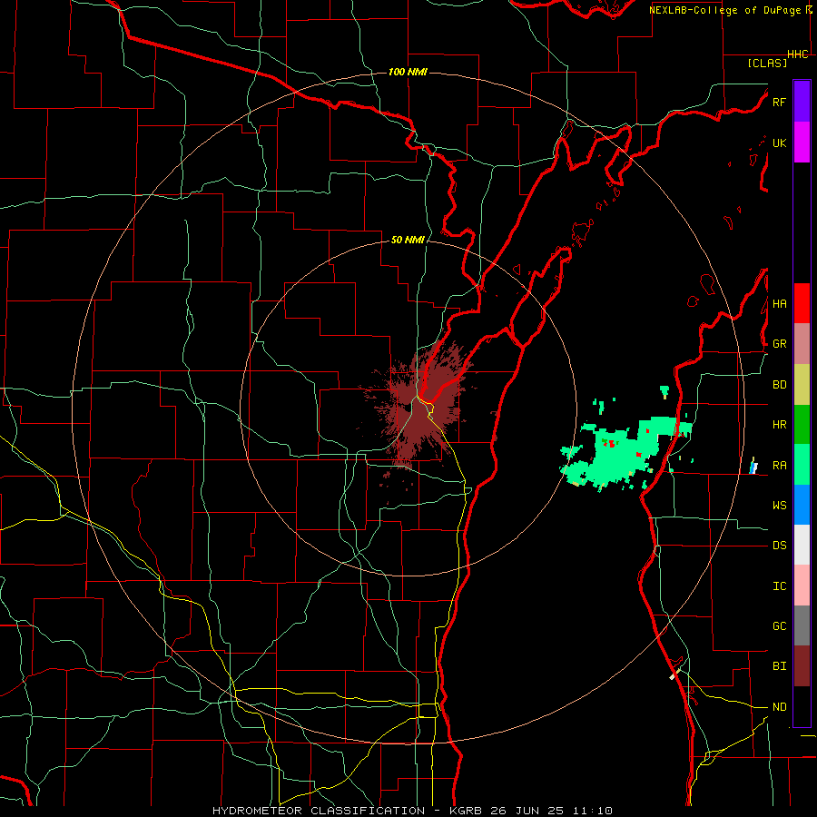
Task: Click the RF purple legend swatch
Action: 802,102
